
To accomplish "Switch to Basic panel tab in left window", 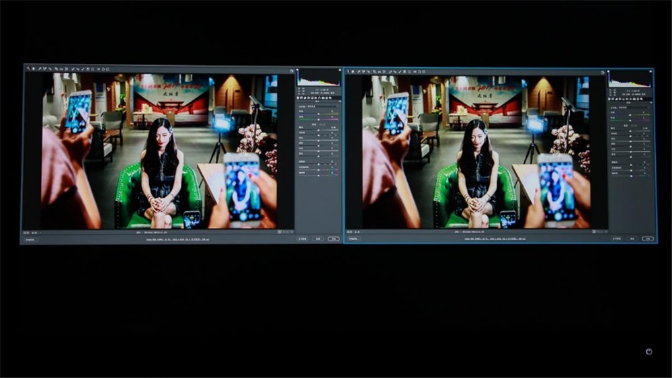I will [299, 98].
